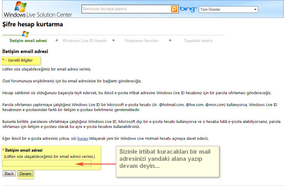Click the Sorunuzu buraya yazınız search box
This screenshot has width=284, height=186.
(126, 9)
